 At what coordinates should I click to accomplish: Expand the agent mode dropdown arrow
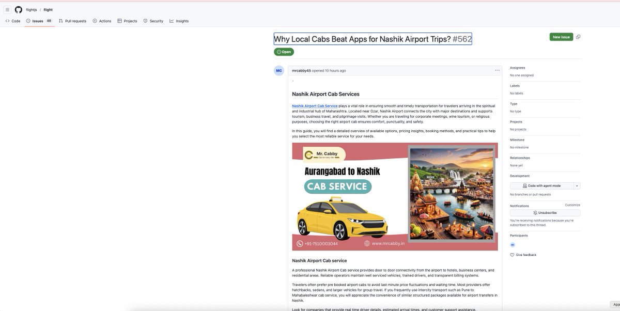click(577, 185)
